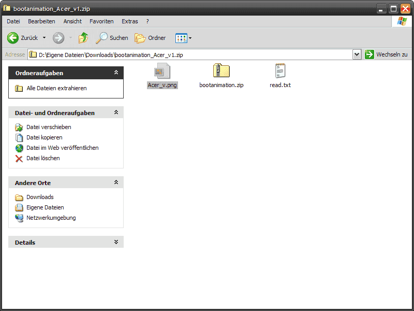Image resolution: width=414 pixels, height=311 pixels.
Task: Click the Datei kopieren icon
Action: click(x=19, y=137)
